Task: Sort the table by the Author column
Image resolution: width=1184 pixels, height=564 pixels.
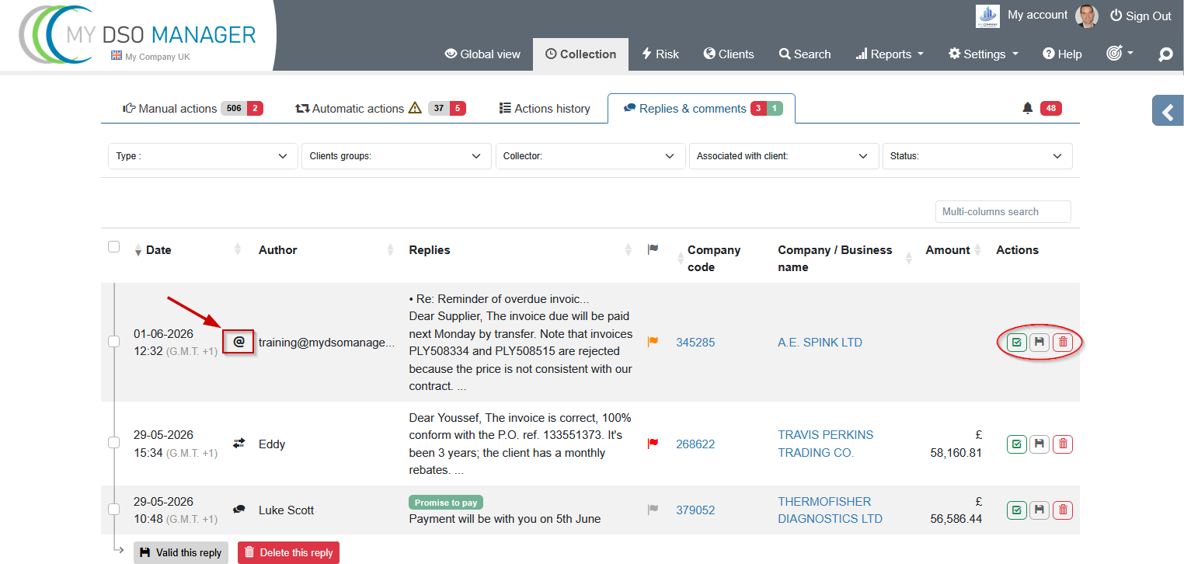Action: [278, 250]
